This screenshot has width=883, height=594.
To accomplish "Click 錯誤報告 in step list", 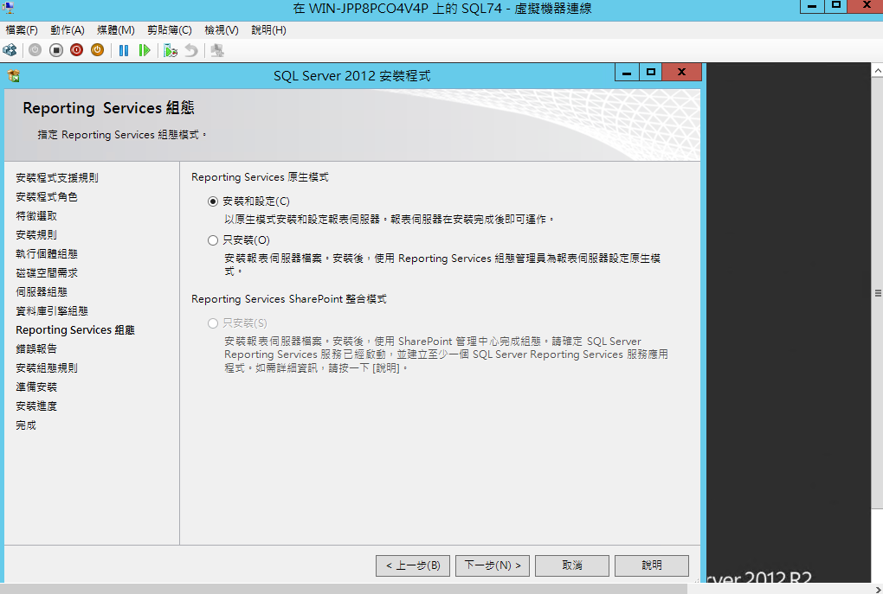I will click(x=36, y=348).
